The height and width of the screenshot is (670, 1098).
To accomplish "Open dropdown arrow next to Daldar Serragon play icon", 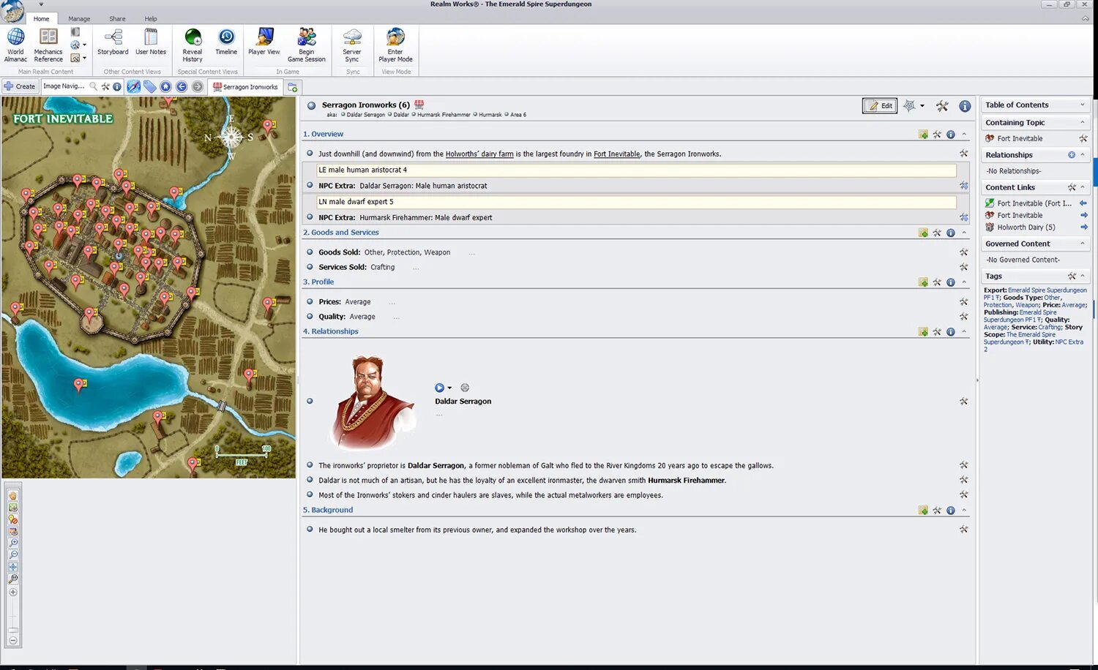I will [x=449, y=388].
